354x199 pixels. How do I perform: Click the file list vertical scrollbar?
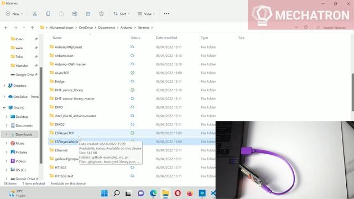(353, 92)
